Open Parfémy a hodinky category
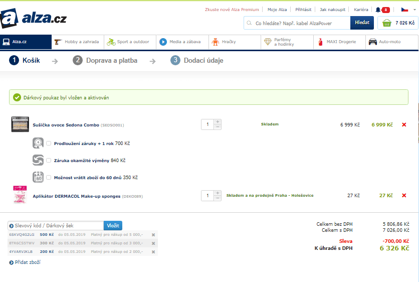The image size is (419, 282). (x=287, y=42)
